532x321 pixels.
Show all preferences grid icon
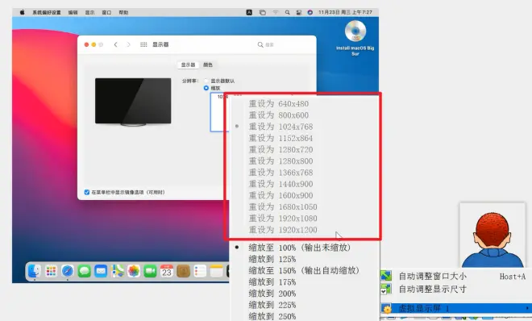[x=143, y=44]
